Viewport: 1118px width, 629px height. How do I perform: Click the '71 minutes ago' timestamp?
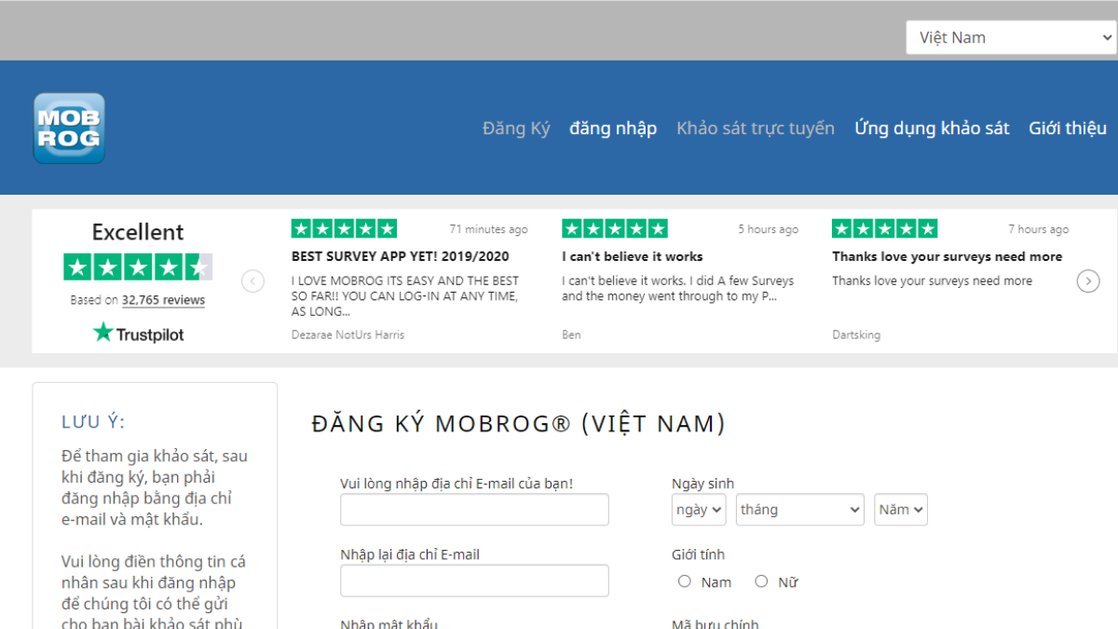(488, 229)
